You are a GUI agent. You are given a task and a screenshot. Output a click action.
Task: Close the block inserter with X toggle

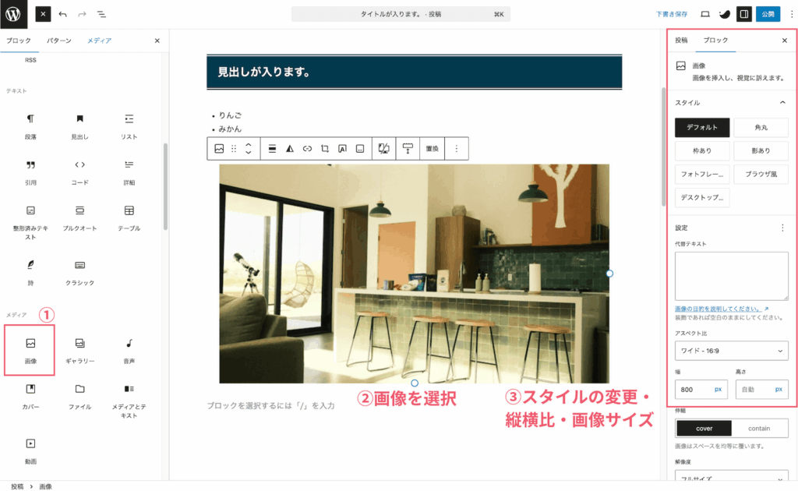click(x=44, y=14)
